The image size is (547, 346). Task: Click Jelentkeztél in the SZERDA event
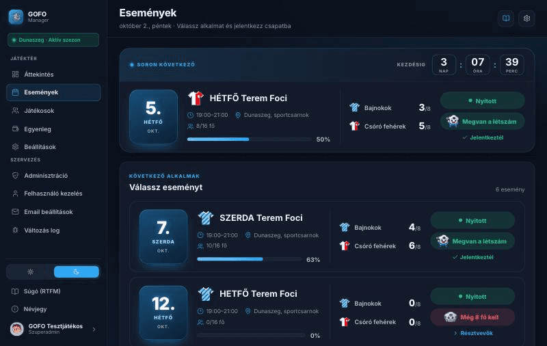(473, 257)
